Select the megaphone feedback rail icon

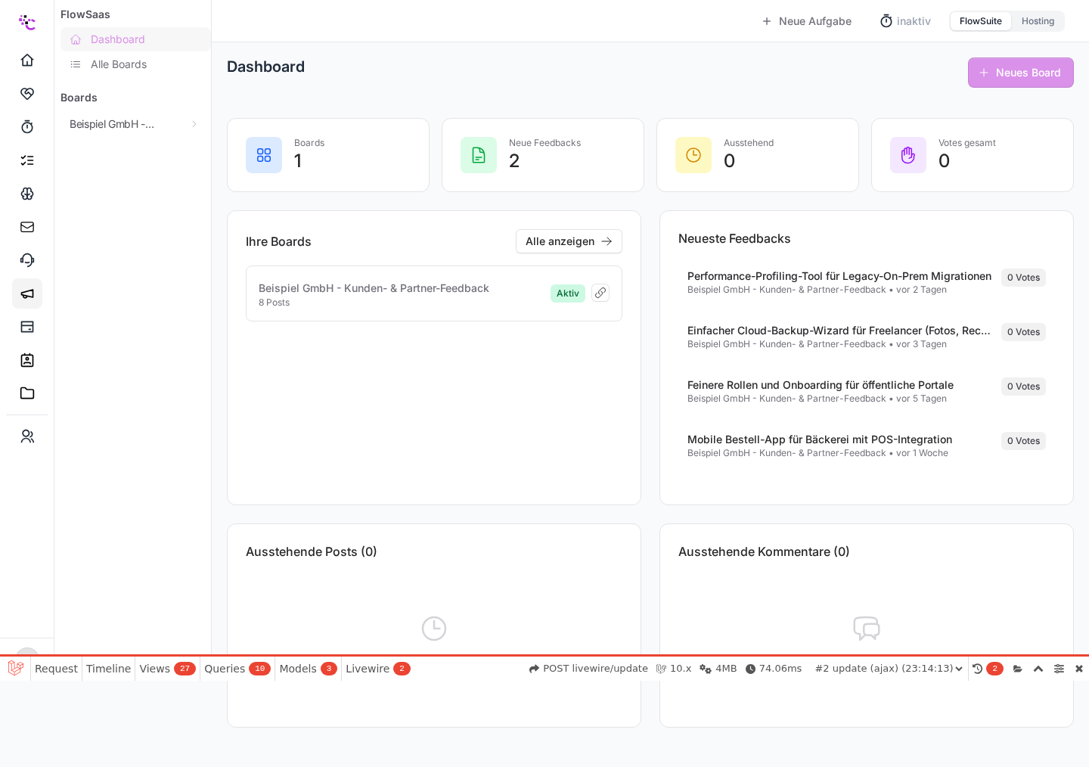coord(27,293)
